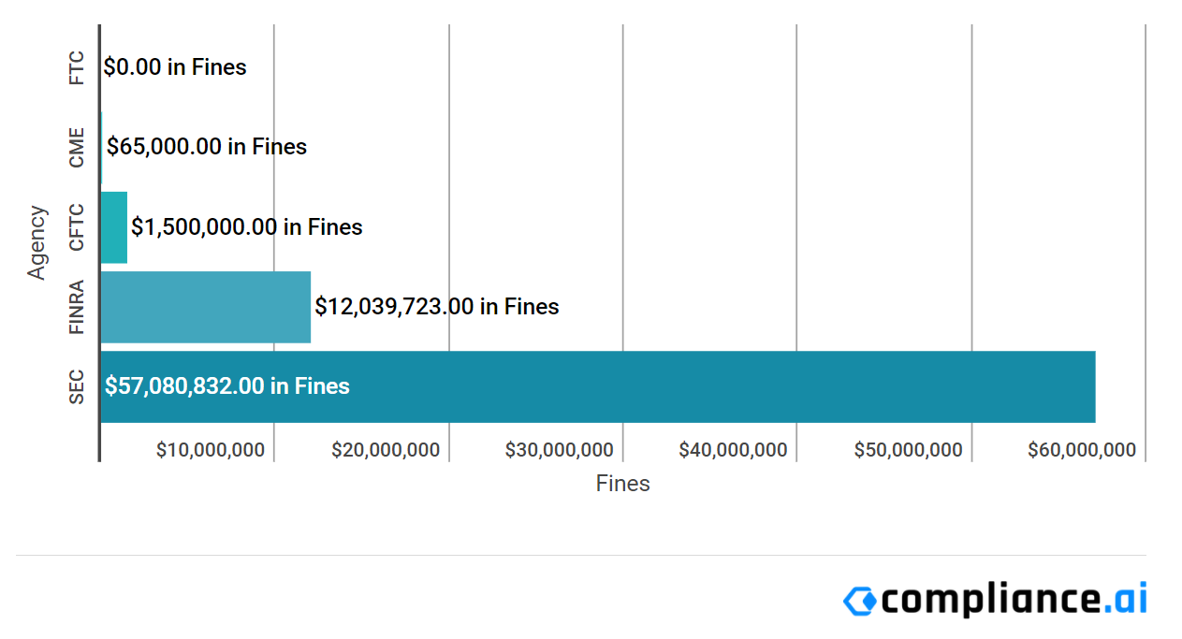The image size is (1182, 639).
Task: Select the SEC fines bar
Action: click(x=598, y=386)
